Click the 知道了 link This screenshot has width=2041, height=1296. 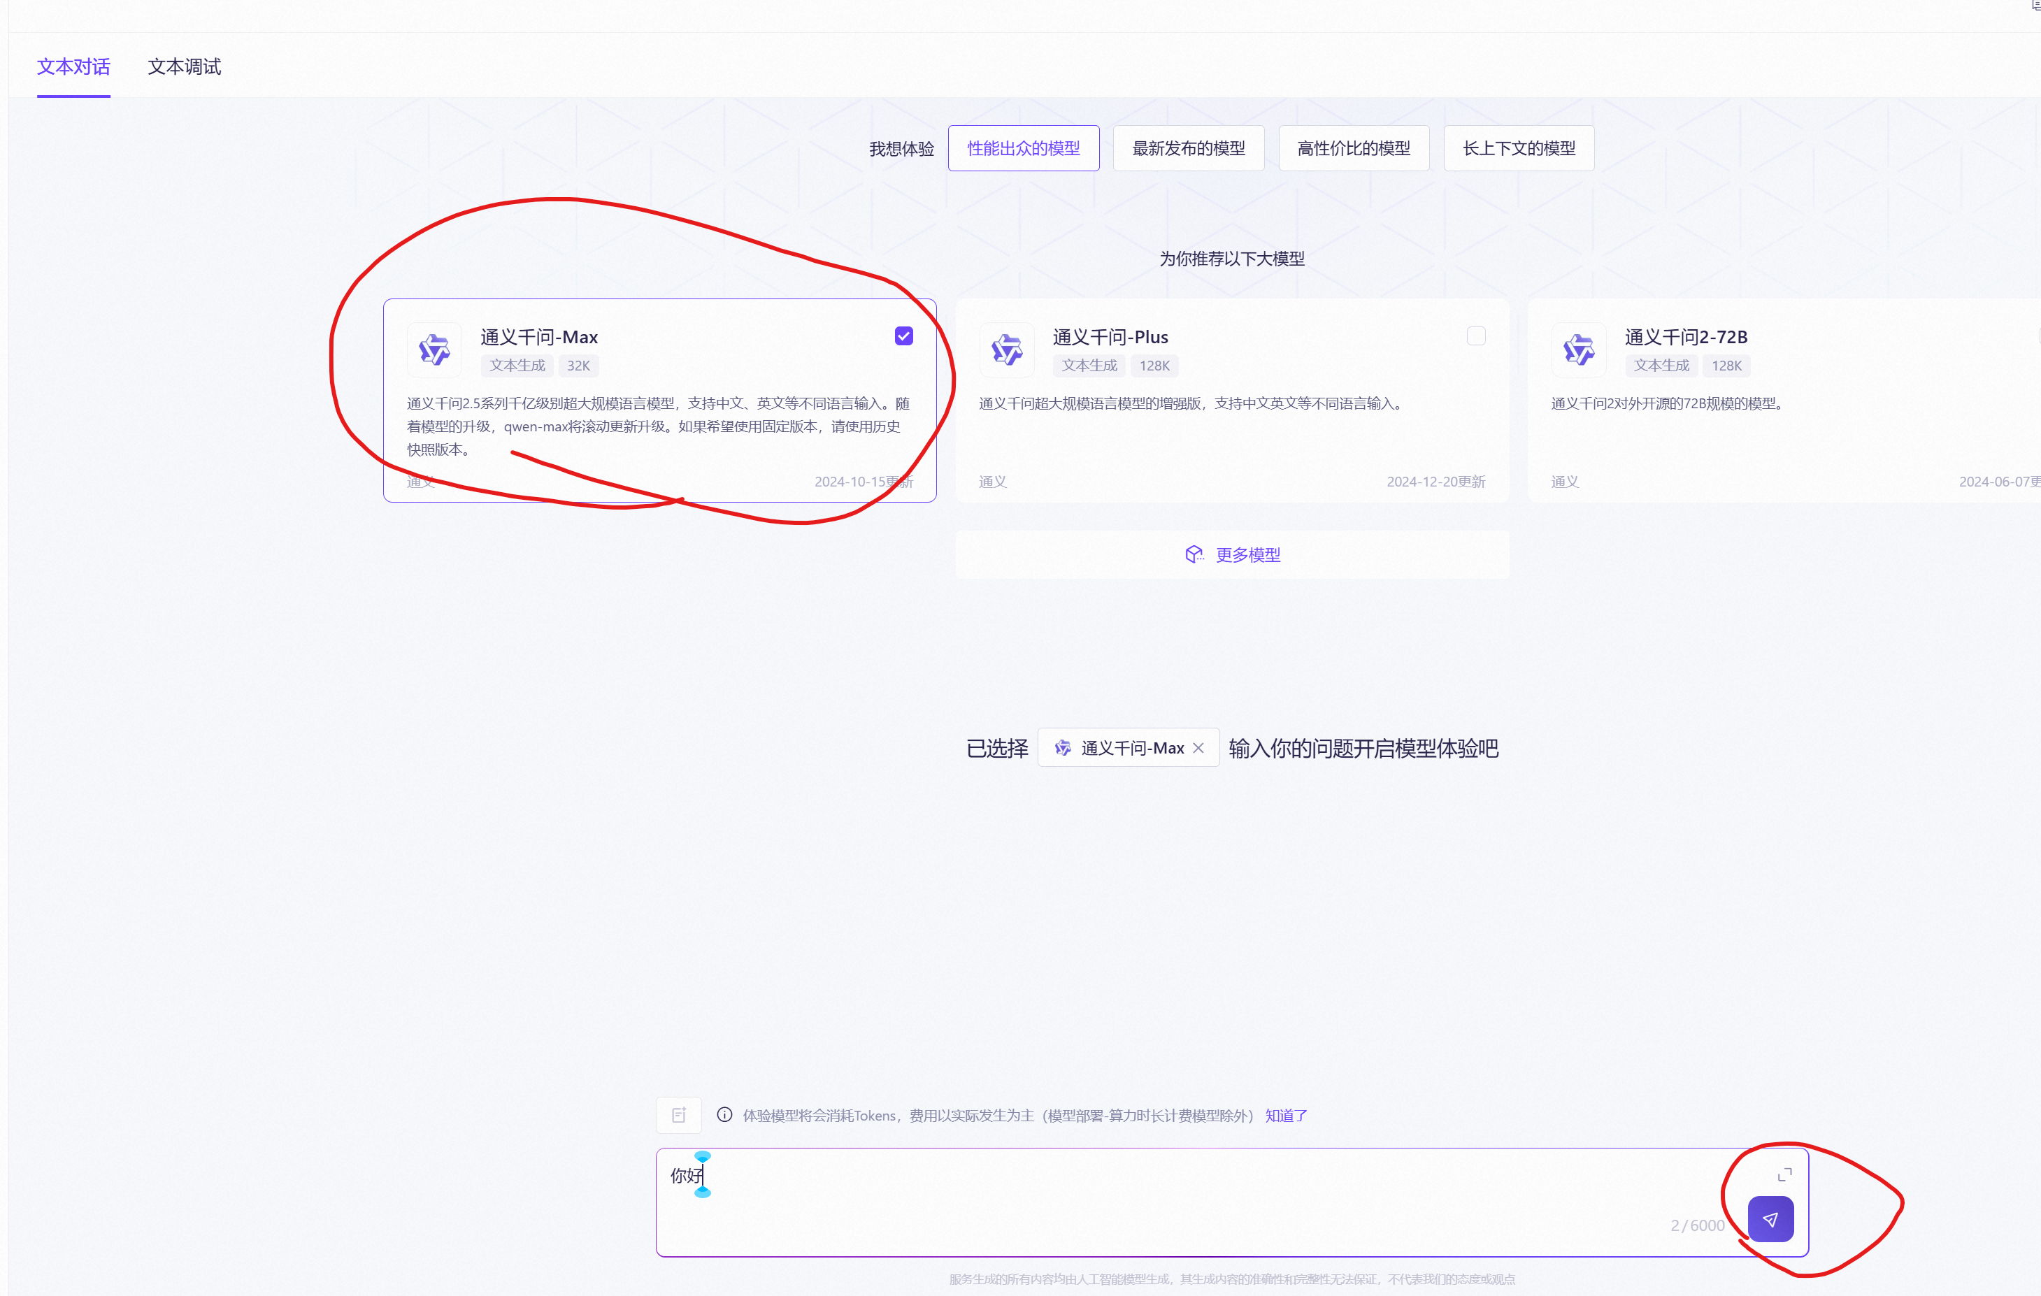1286,1116
